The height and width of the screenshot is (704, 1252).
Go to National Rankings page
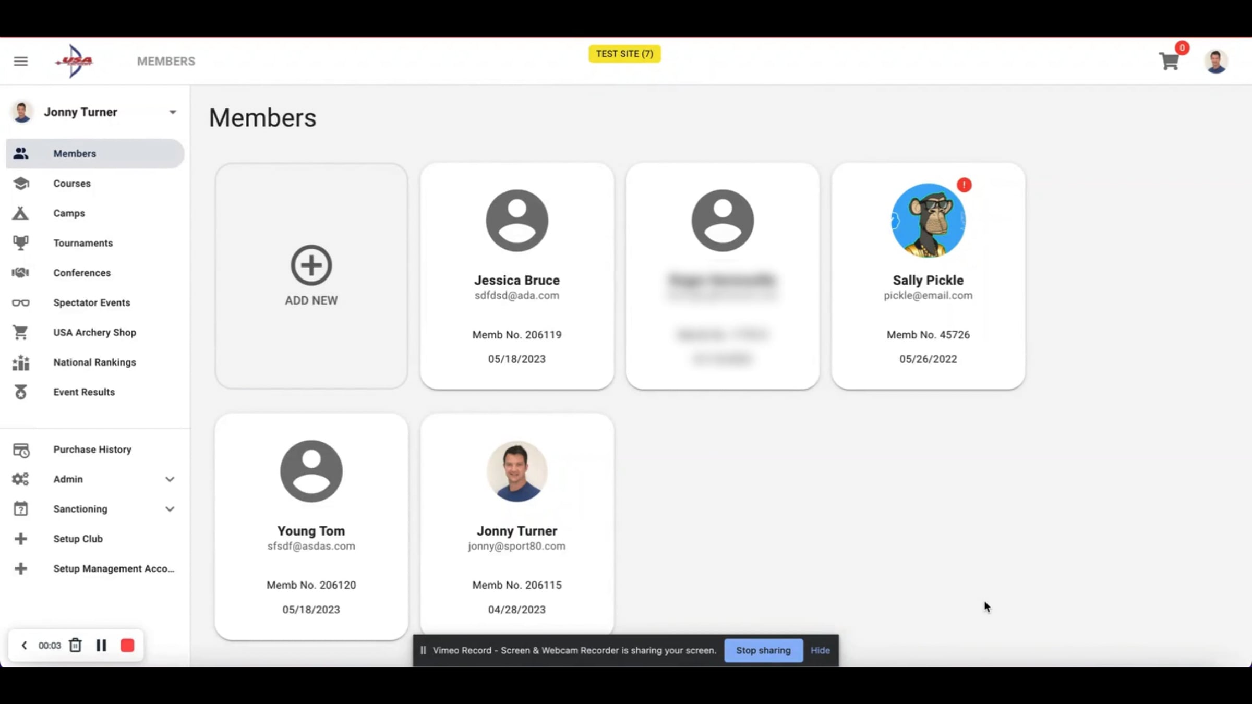tap(94, 362)
